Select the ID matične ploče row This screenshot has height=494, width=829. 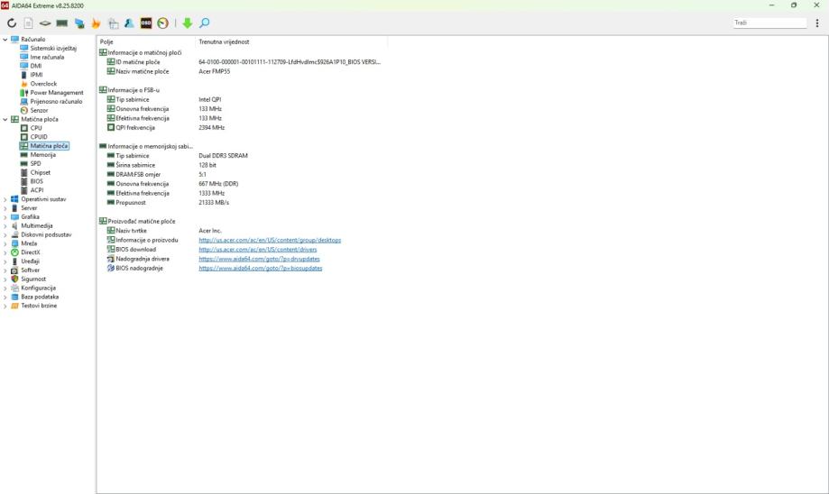coord(244,62)
